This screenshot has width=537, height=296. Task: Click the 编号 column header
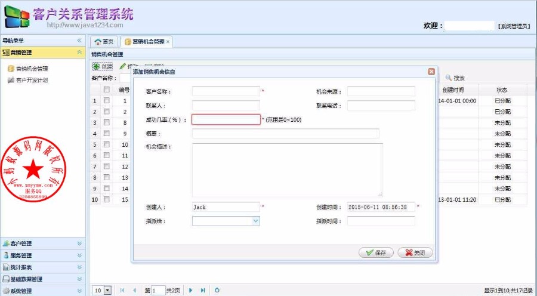[x=124, y=90]
